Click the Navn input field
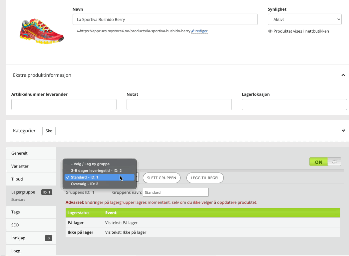 (165, 20)
